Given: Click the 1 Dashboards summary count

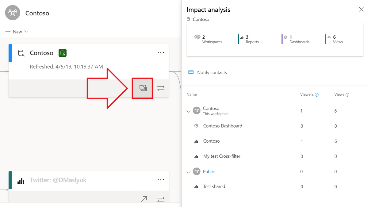Looking at the screenshot, I should click(x=291, y=37).
